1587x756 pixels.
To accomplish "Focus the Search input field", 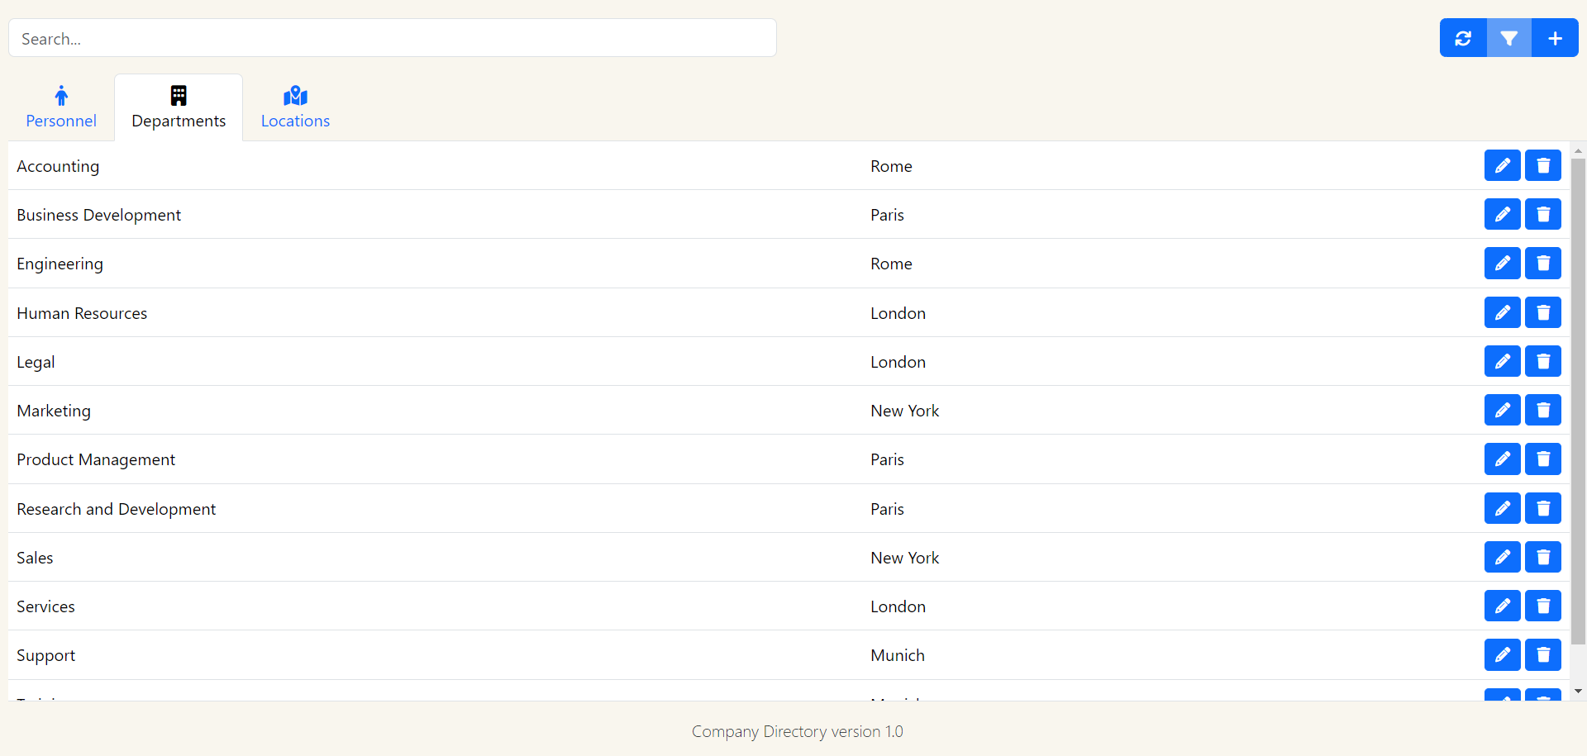I will 392,38.
